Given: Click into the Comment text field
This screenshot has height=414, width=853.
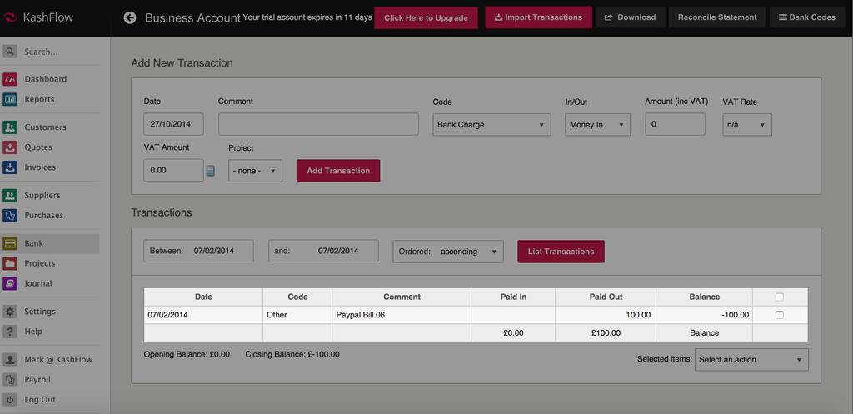Looking at the screenshot, I should 318,125.
